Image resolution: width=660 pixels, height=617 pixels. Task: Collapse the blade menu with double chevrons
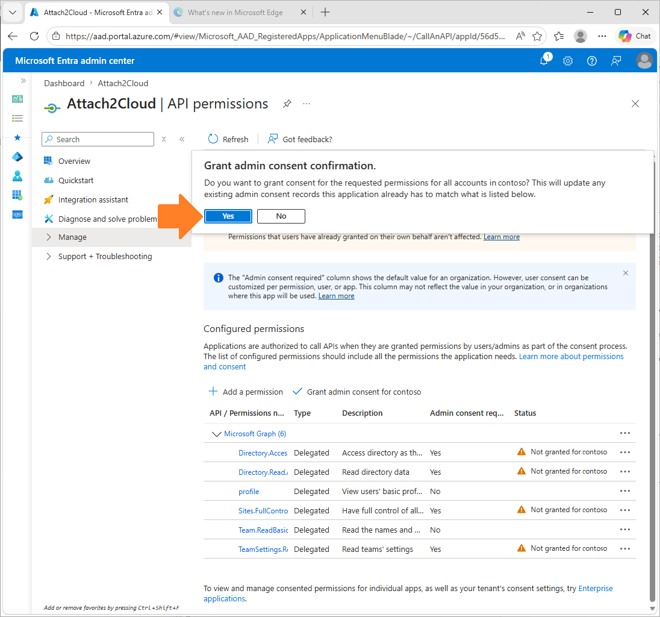[x=182, y=139]
